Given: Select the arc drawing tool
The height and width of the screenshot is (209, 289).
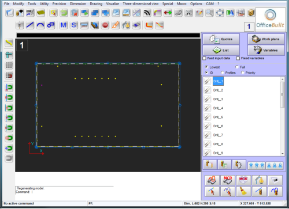Looking at the screenshot, I should pos(40,25).
